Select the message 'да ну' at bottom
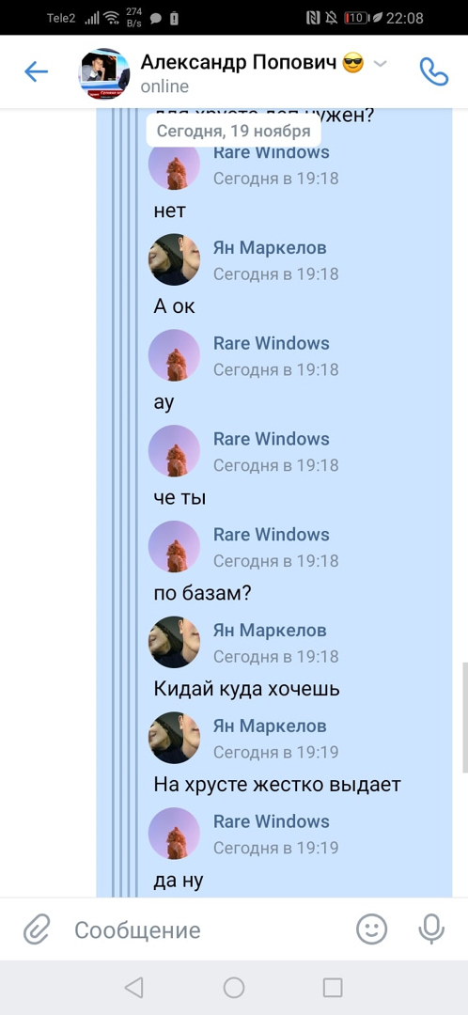468x1015 pixels. (x=179, y=881)
